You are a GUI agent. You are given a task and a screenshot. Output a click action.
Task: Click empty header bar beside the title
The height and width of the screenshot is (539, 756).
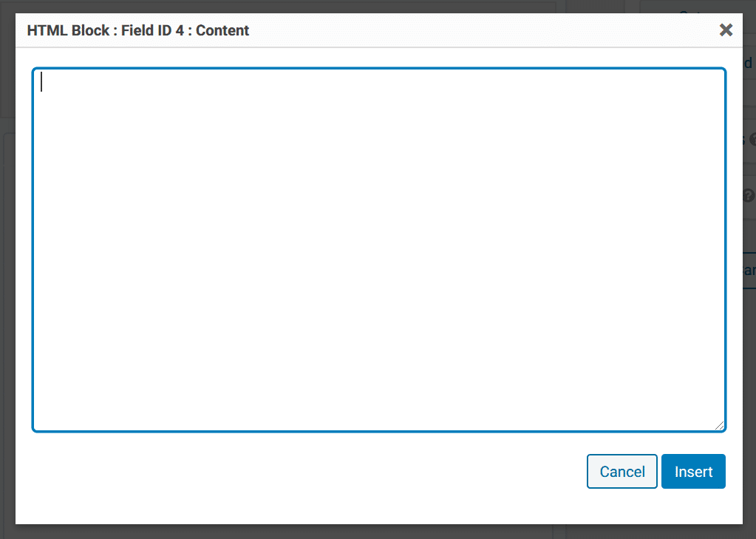(482, 30)
